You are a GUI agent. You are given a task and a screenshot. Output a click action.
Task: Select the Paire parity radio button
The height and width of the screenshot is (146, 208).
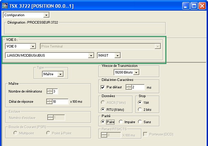pos(103,122)
